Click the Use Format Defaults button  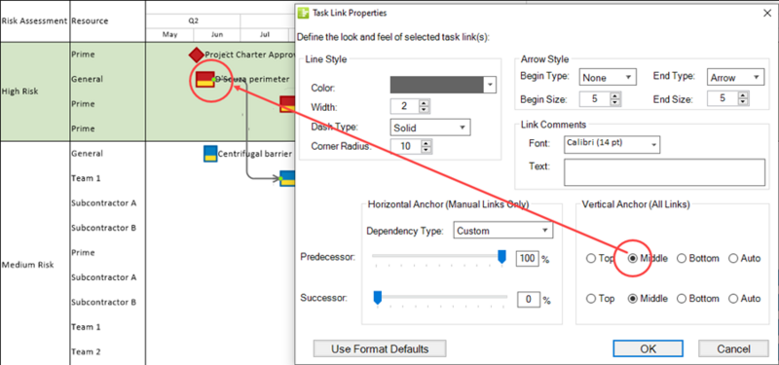coord(380,348)
